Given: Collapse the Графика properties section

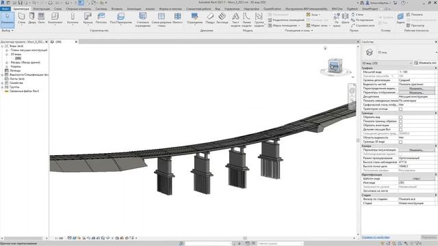Looking at the screenshot, I should [435, 68].
